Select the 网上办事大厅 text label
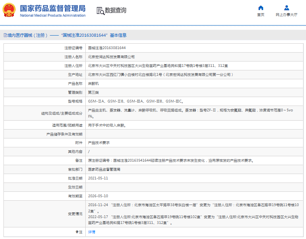Image resolution: width=306 pixels, height=239 pixels. tap(286, 15)
